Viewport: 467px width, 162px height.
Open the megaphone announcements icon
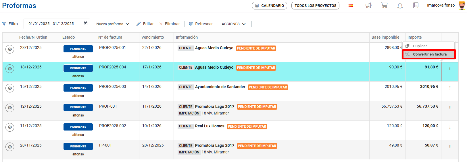368,5
